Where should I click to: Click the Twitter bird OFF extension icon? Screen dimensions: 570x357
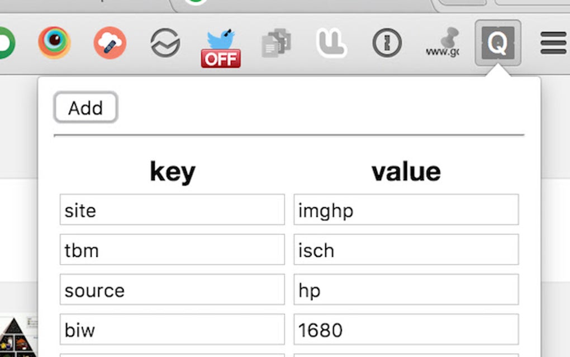[221, 48]
